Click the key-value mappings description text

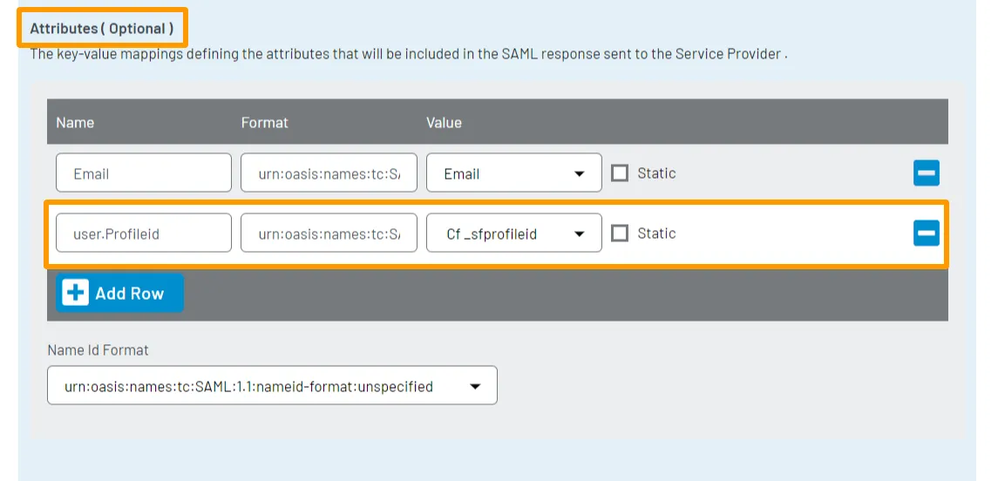[x=410, y=53]
